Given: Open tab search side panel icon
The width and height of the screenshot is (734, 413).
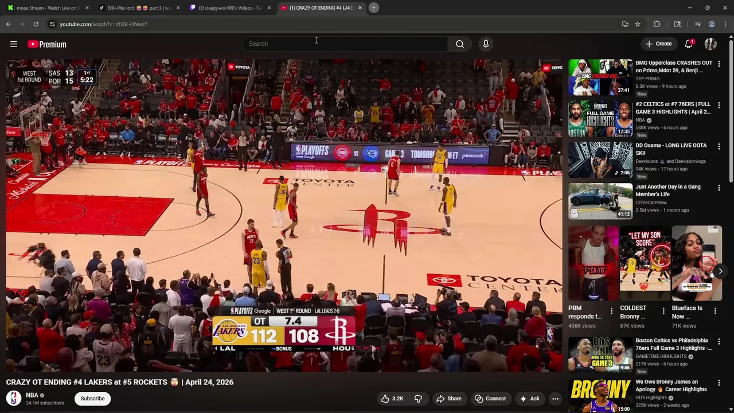Looking at the screenshot, I should tap(677, 24).
